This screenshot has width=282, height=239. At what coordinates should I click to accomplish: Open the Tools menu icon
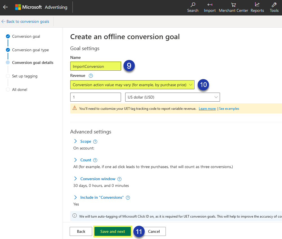pos(274,7)
